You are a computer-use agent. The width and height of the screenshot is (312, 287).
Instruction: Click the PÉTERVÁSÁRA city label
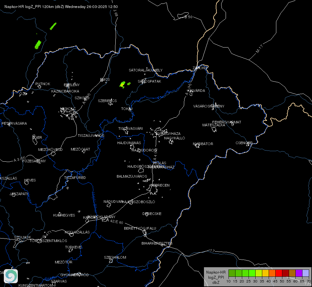point(14,123)
